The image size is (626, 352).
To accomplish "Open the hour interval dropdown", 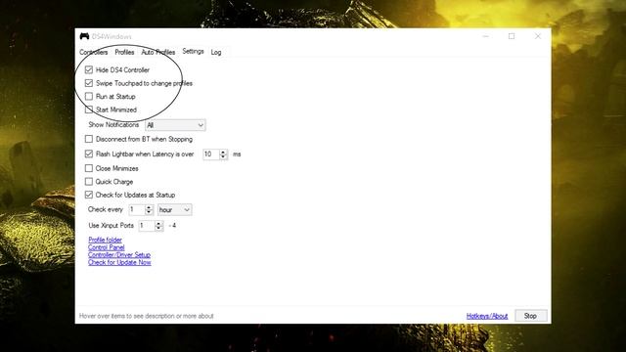I will click(x=174, y=209).
